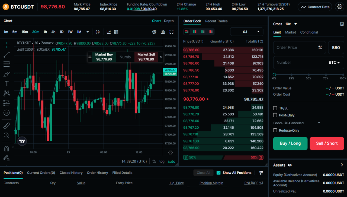Open chart settings gear icon

point(154,32)
